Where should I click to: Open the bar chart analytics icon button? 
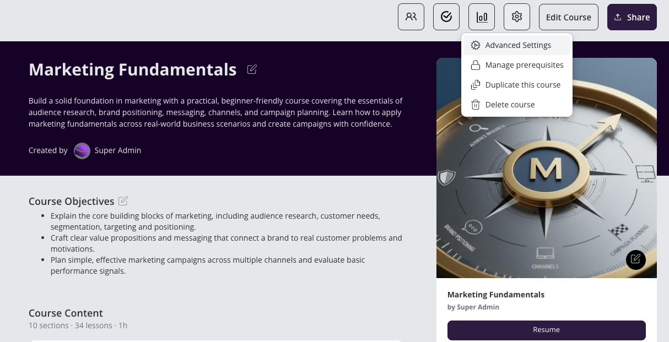[482, 17]
